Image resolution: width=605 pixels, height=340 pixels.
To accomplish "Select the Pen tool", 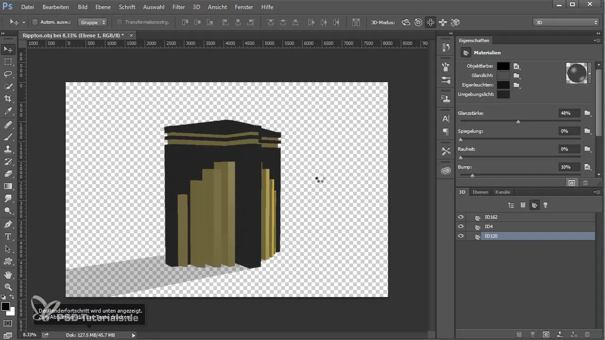I will point(8,224).
